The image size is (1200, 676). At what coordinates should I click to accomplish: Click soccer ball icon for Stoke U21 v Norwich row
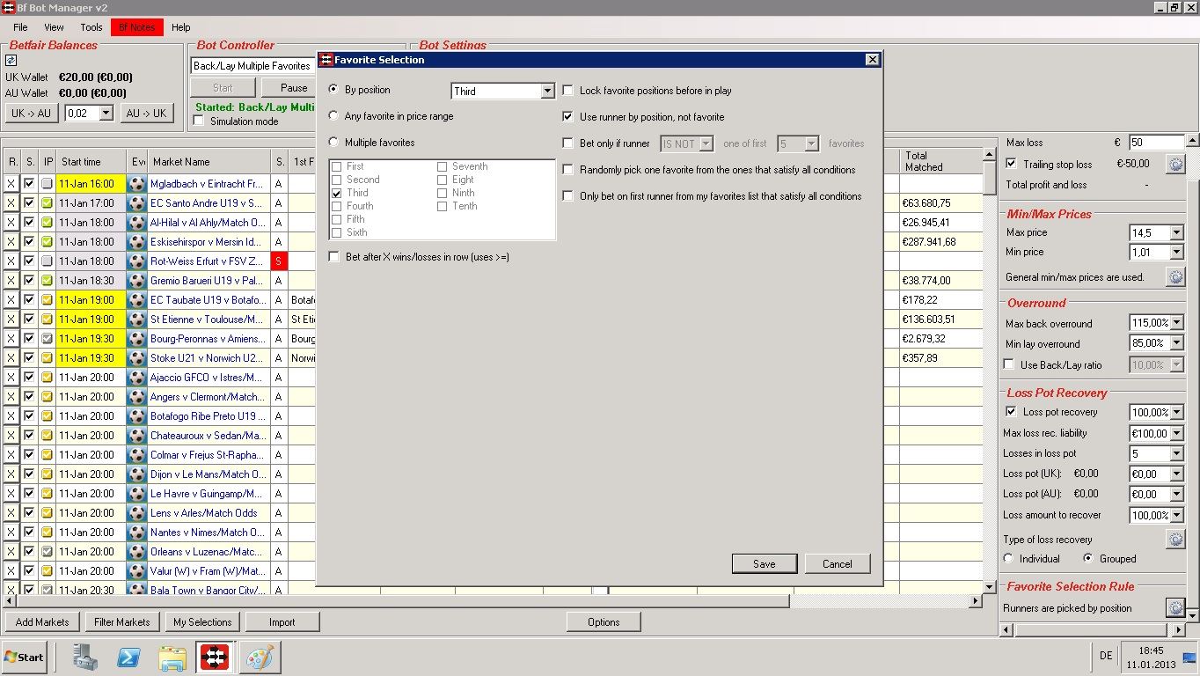pos(136,358)
